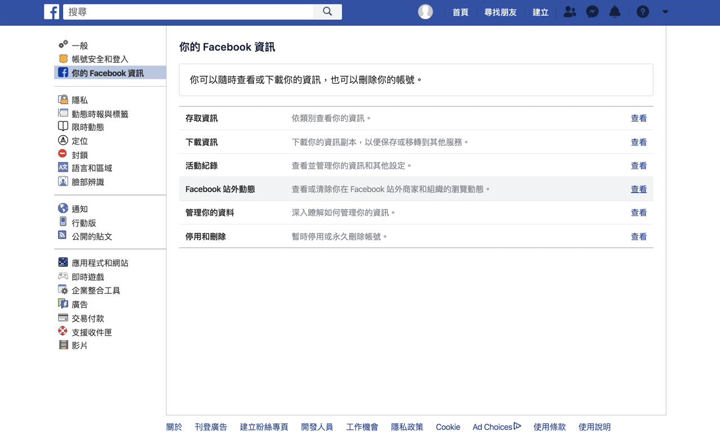The height and width of the screenshot is (440, 720).
Task: Click the 企業整合工具 gear icon
Action: pos(63,290)
